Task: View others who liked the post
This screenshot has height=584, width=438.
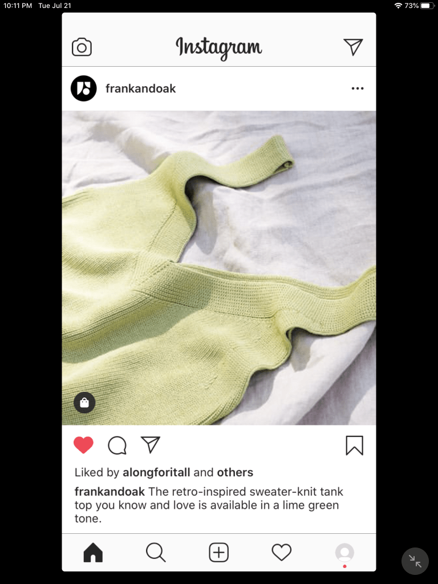Action: (235, 472)
